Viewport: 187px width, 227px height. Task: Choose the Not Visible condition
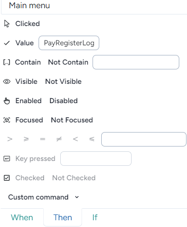64,81
